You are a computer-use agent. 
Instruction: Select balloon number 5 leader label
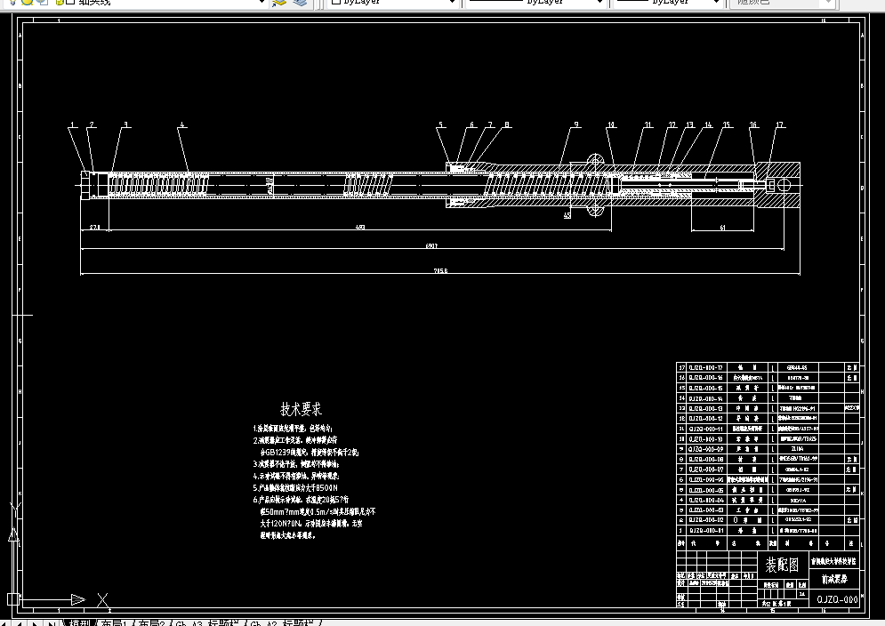tap(441, 124)
